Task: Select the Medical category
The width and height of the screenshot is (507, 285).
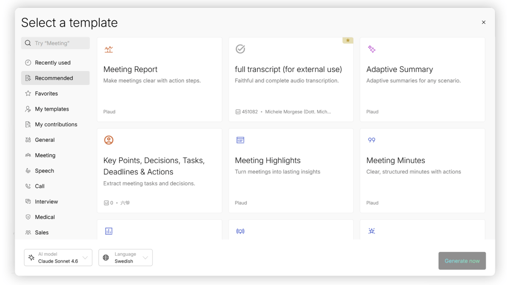Action: click(x=55, y=217)
